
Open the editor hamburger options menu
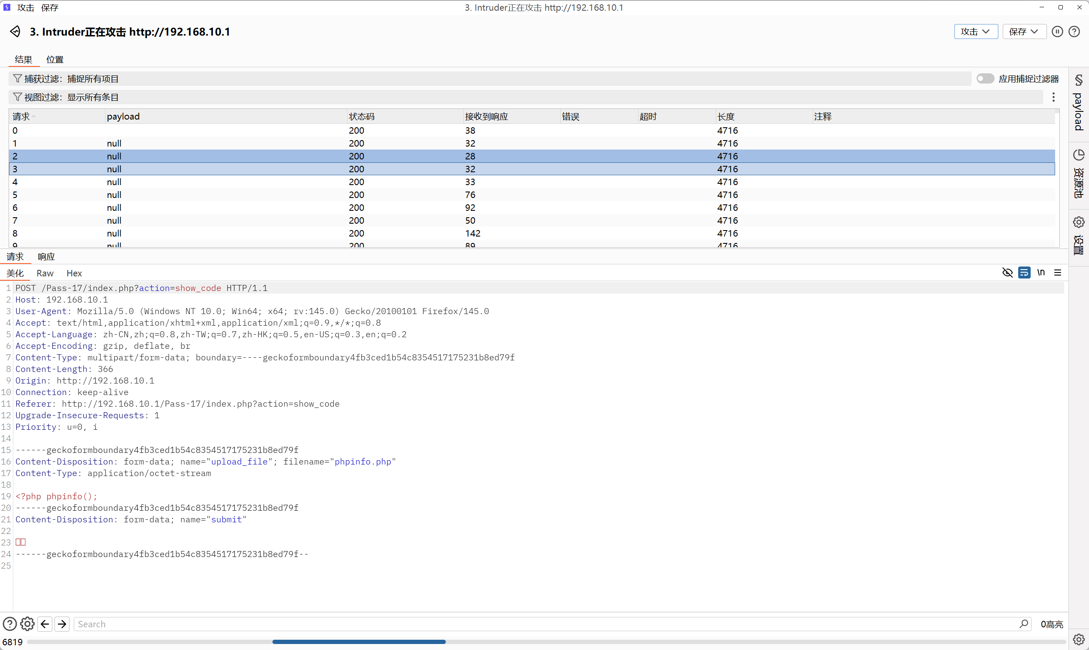click(1057, 273)
